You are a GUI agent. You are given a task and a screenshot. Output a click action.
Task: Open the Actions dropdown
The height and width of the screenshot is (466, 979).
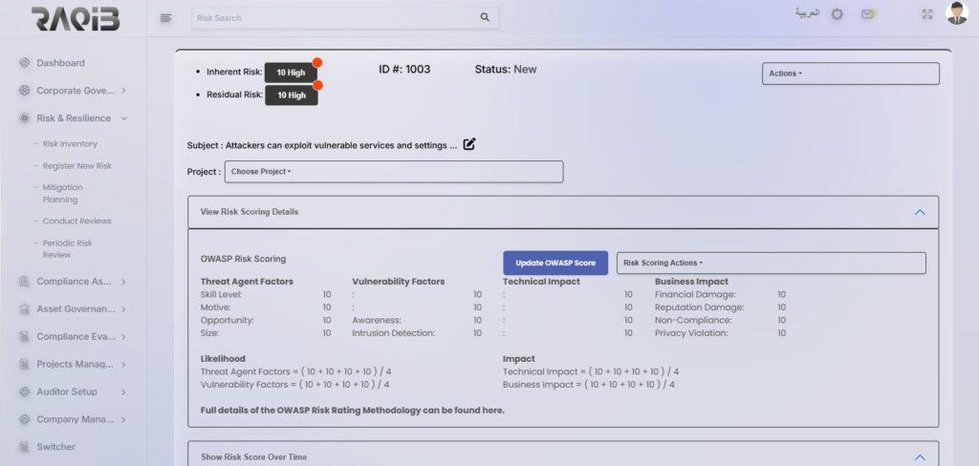pos(850,74)
